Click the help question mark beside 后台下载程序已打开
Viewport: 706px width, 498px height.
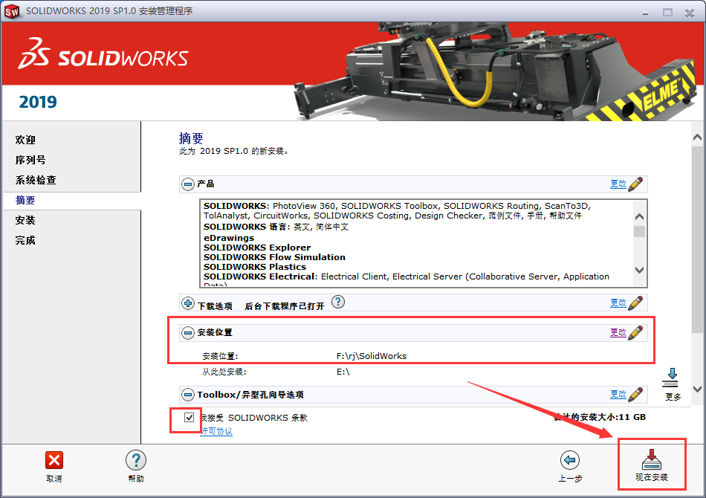(x=337, y=302)
